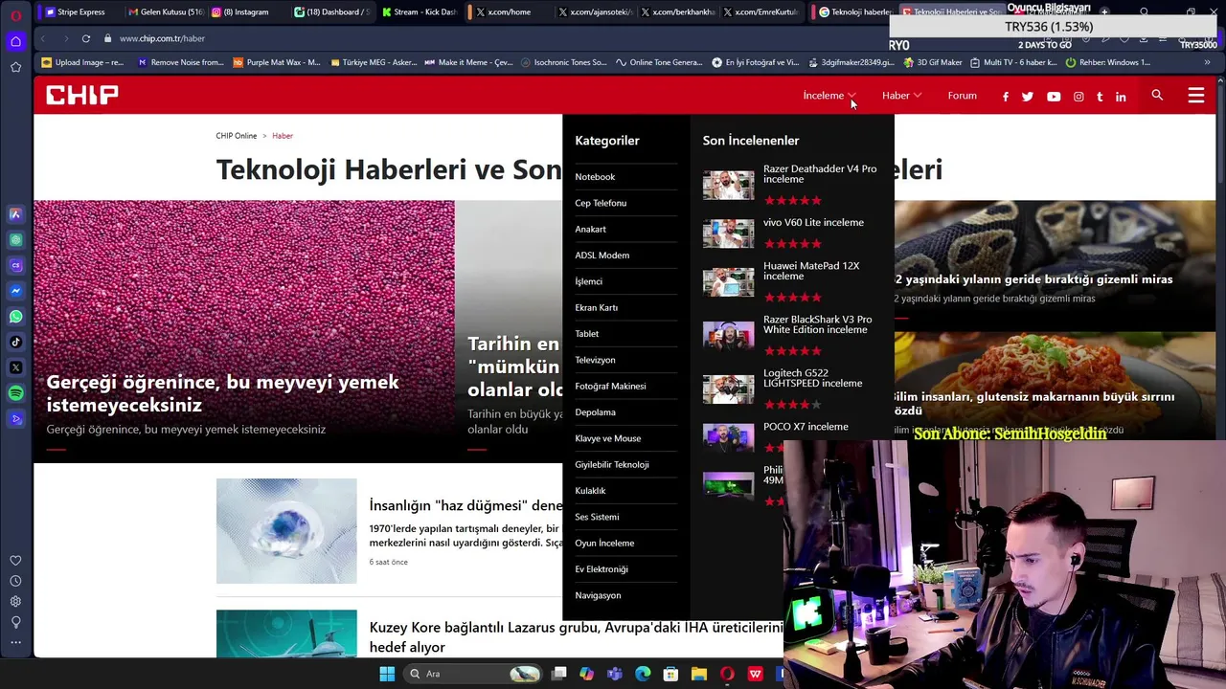Open Huawei MatePad 12X inceleme

[x=811, y=271]
